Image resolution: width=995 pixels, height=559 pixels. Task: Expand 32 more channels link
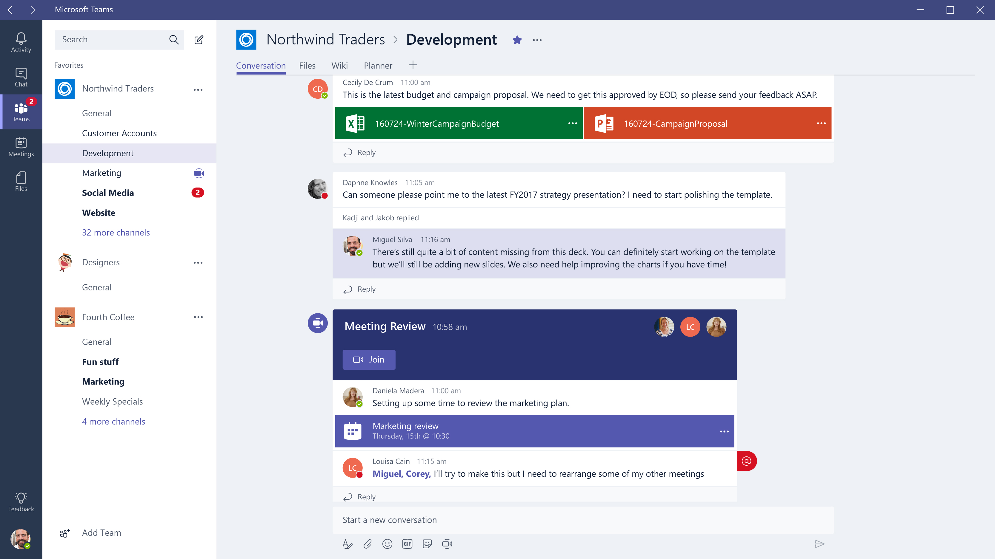pos(116,232)
